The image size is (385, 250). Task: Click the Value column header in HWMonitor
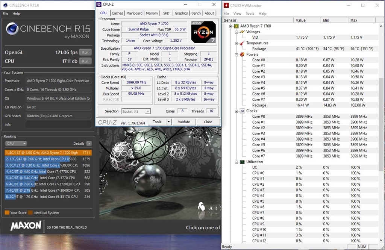[x=307, y=20]
